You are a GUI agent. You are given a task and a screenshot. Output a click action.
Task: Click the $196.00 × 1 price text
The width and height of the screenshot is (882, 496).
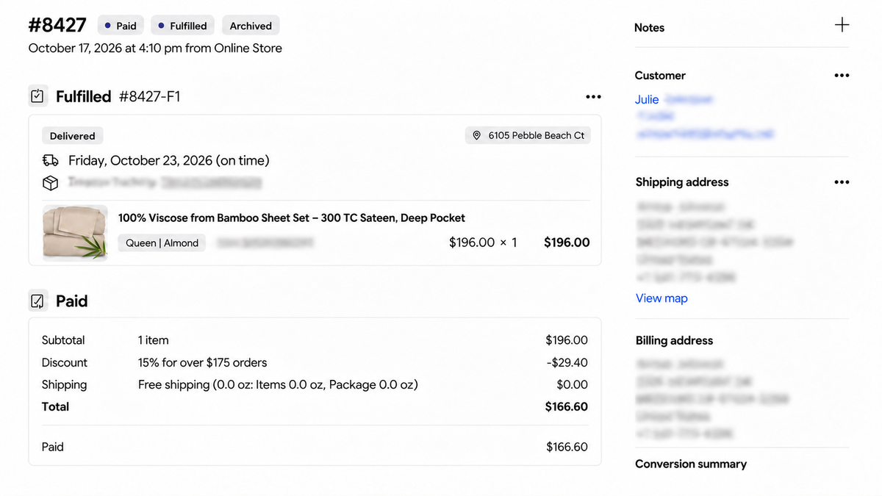coord(483,242)
